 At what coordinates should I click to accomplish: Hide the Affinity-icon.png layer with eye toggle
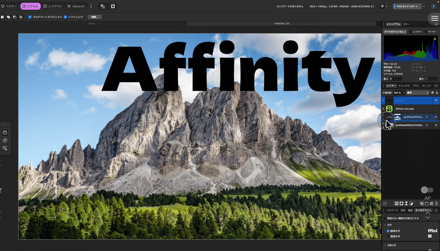click(436, 108)
